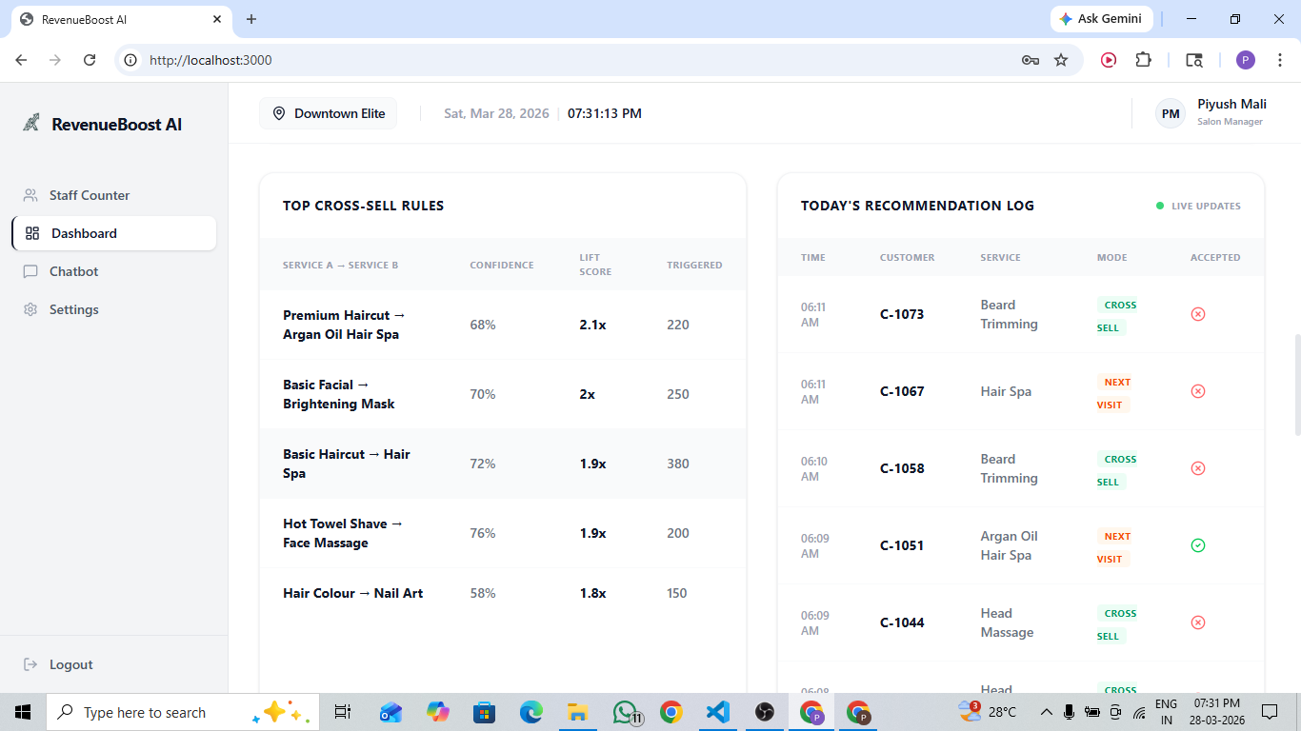Open Visual Studio Code from the taskbar

[718, 712]
